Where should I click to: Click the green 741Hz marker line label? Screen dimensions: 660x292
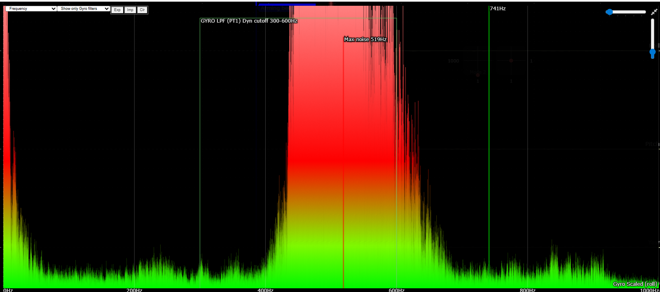click(498, 9)
